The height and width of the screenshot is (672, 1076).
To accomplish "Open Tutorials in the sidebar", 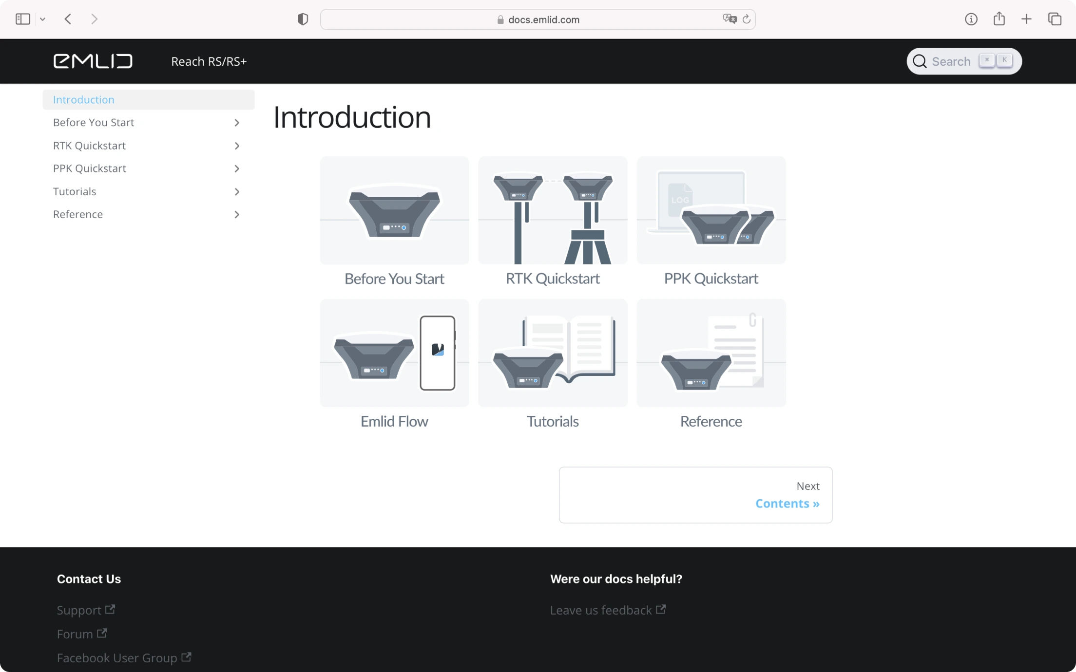I will (x=75, y=191).
